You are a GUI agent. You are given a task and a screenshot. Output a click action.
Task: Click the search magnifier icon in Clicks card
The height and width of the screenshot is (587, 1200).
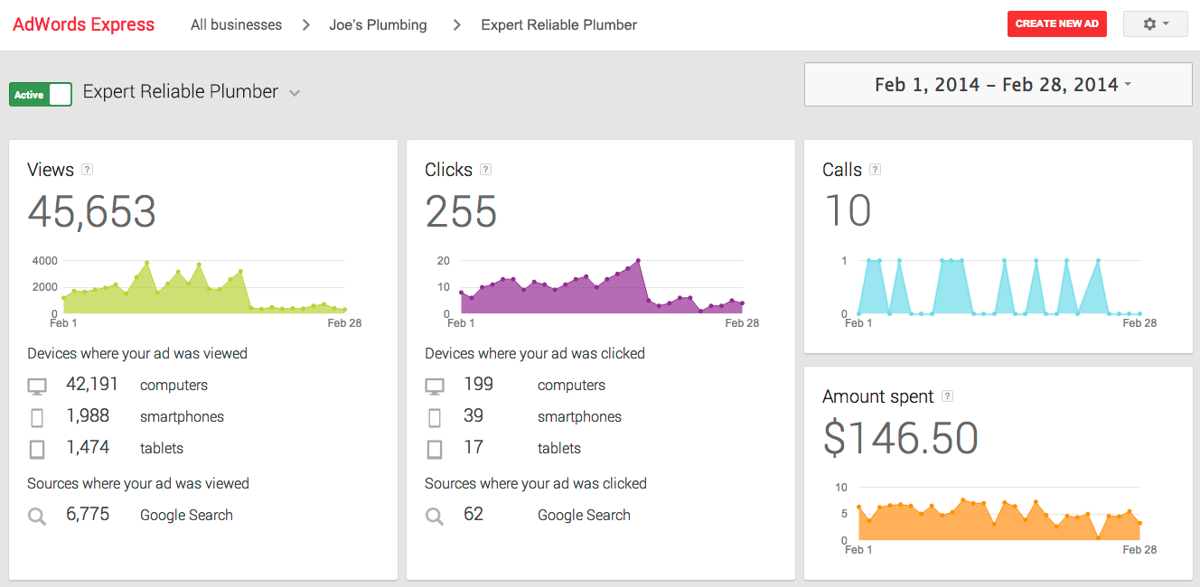435,517
